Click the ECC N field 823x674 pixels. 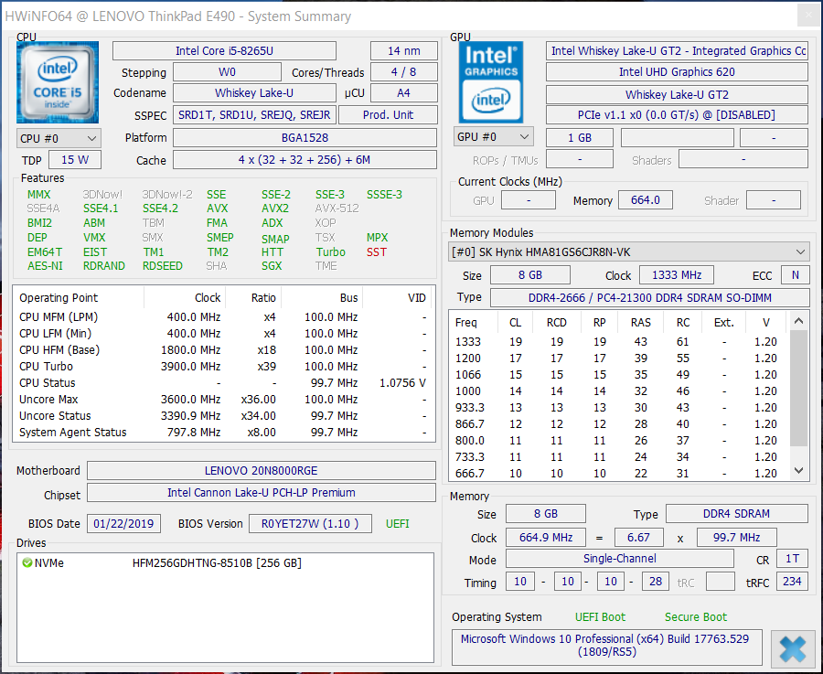(796, 275)
